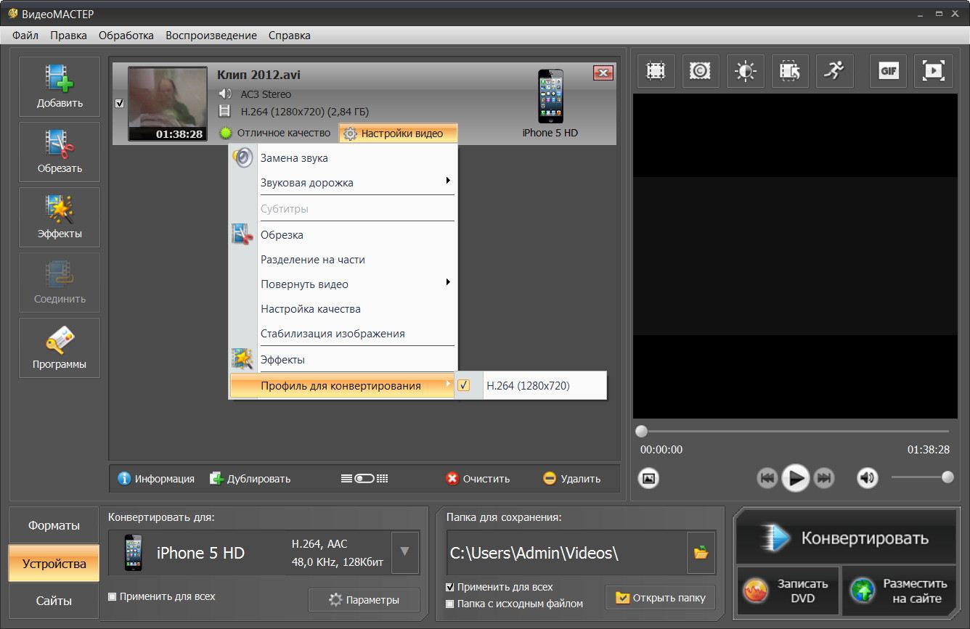
Task: Open the 'Обработка' menu in menu bar
Action: point(126,35)
